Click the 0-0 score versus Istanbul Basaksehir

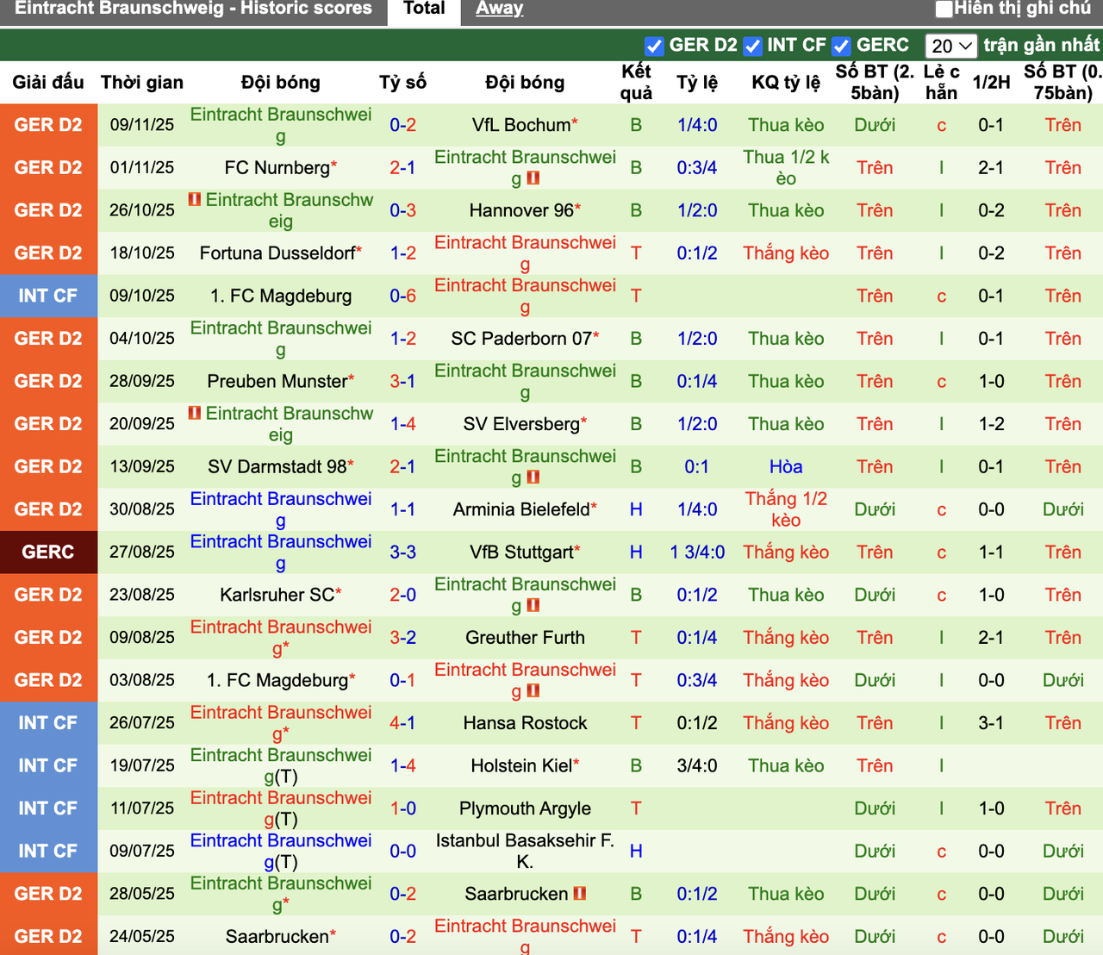pyautogui.click(x=402, y=851)
